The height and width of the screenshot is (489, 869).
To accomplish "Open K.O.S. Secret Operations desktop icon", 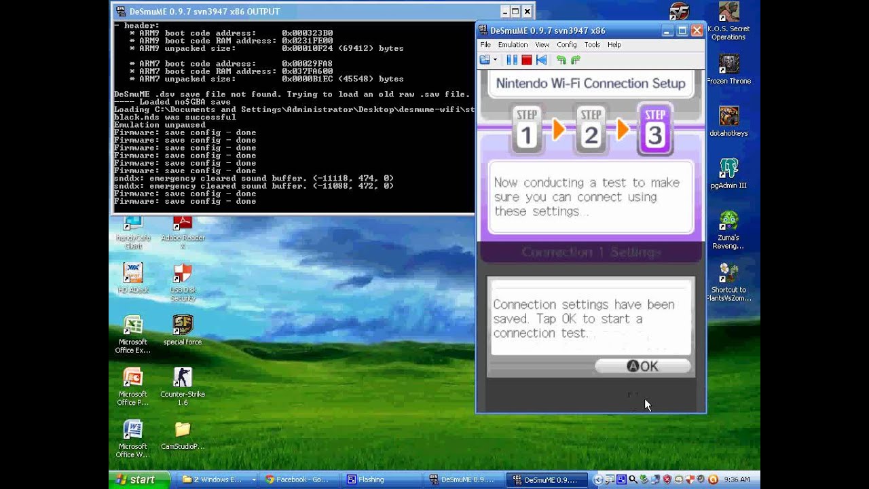I will click(x=728, y=22).
